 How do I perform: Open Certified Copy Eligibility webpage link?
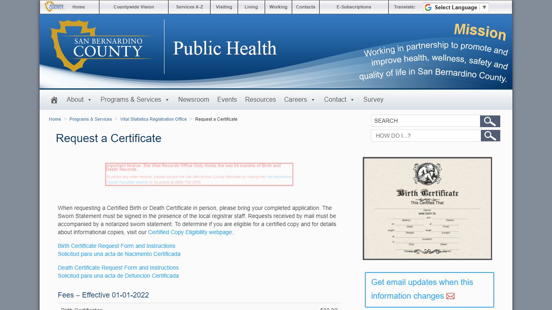coord(190,232)
